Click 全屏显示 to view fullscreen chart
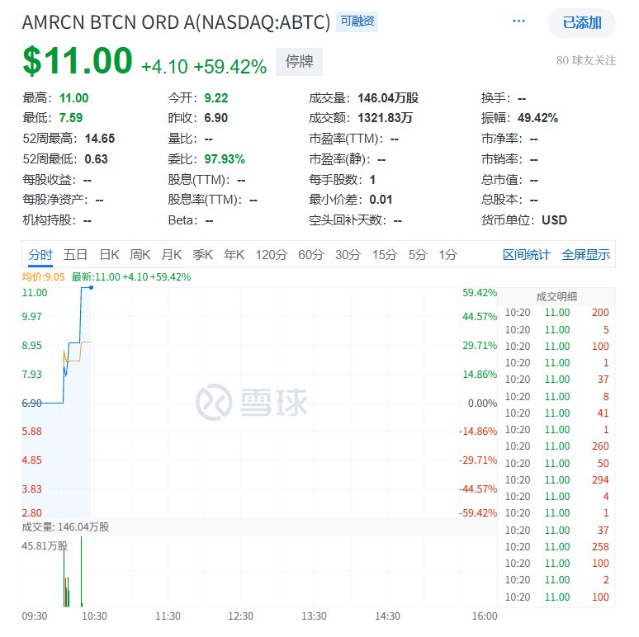 (586, 255)
